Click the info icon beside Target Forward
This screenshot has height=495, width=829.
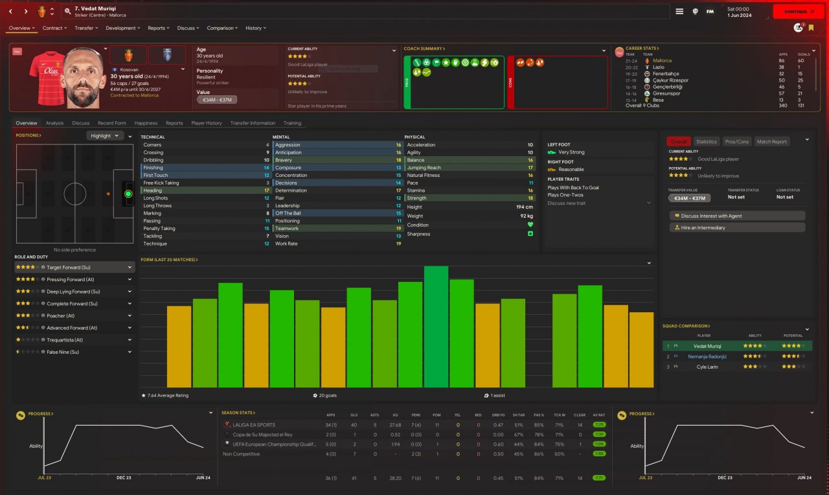coord(43,267)
